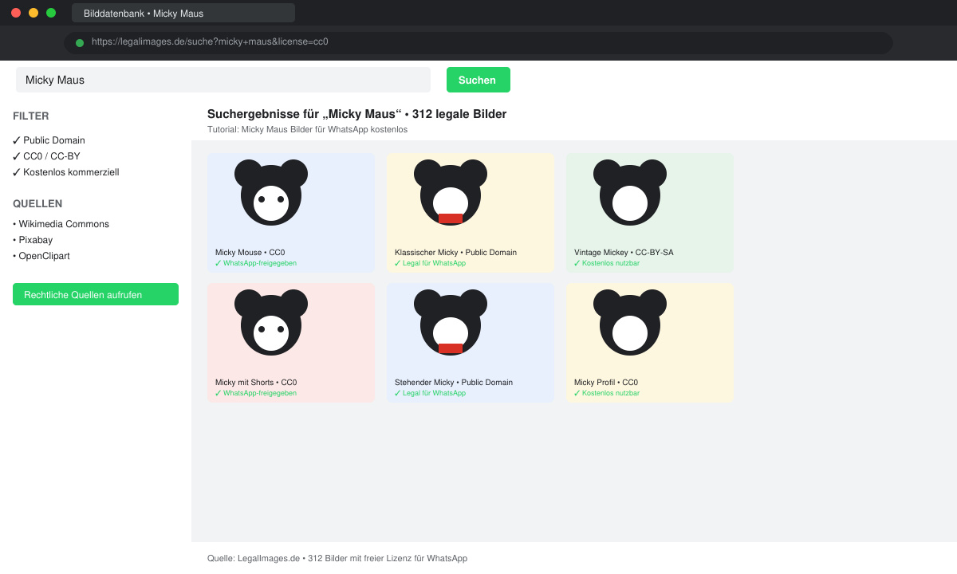This screenshot has width=957, height=574.
Task: Click Micky Profil • CC0 caption
Action: 606,383
